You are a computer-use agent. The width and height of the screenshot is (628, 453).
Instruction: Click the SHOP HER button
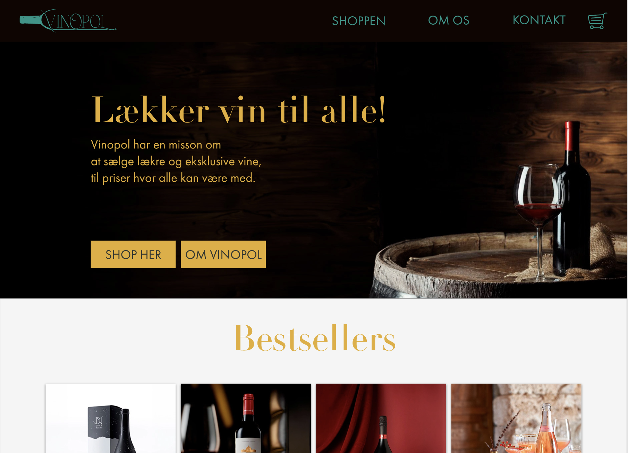[133, 254]
